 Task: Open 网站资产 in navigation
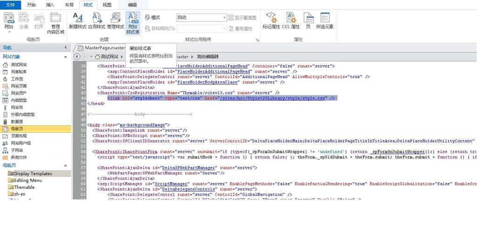click(19, 94)
